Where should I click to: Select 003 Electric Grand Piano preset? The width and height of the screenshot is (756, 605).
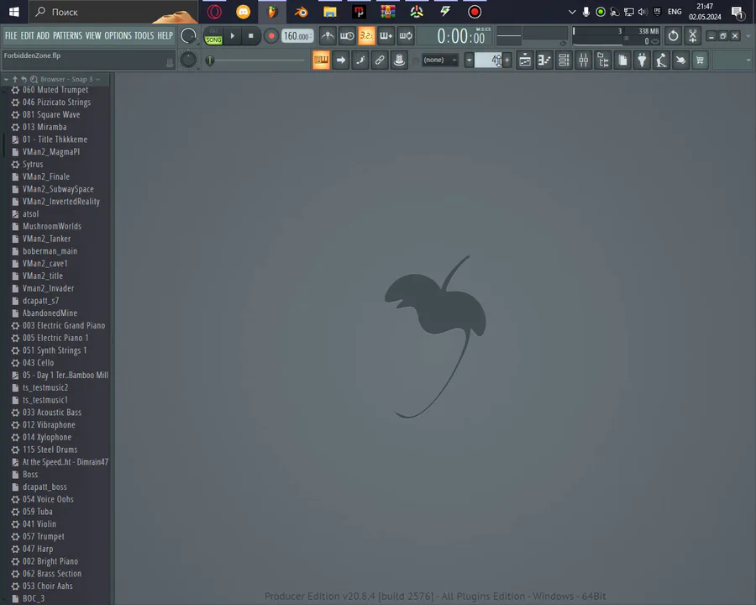click(x=64, y=326)
